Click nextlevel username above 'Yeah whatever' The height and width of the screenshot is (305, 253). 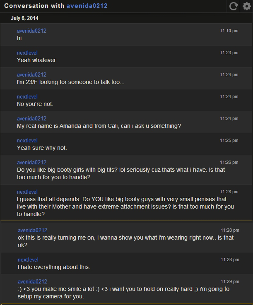[x=27, y=53]
